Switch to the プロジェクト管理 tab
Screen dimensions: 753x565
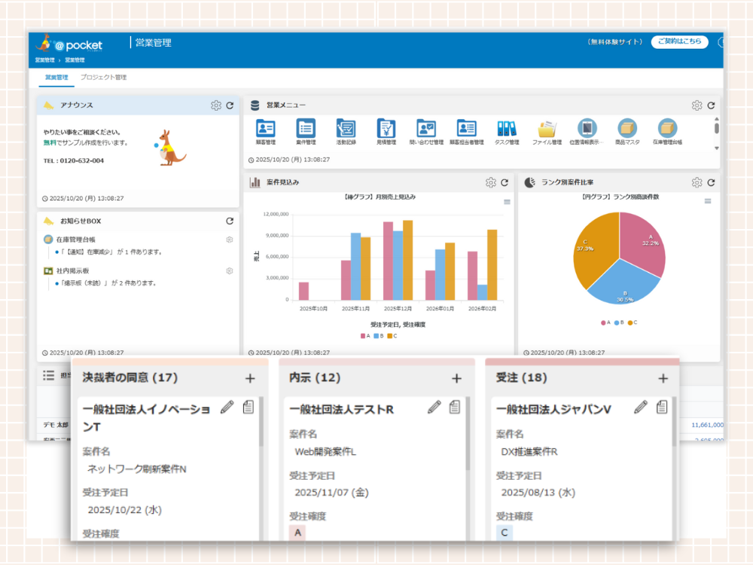coord(103,78)
